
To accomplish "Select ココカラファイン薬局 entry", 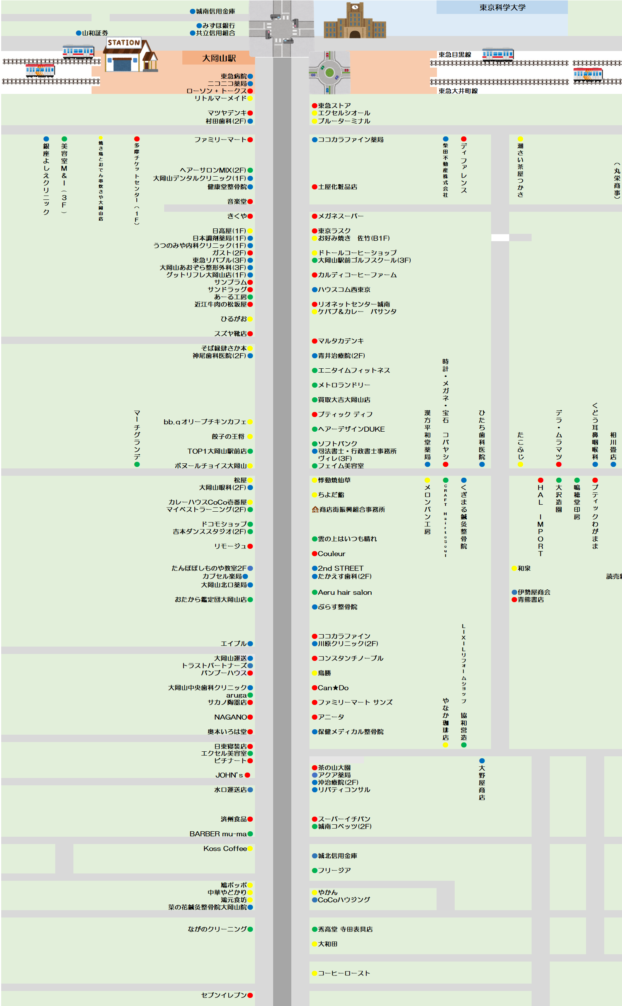I will [x=348, y=140].
